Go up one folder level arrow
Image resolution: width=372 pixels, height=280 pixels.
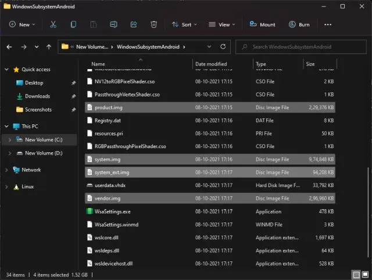click(49, 46)
